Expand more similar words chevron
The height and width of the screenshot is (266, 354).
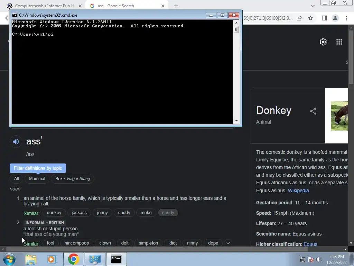point(228,243)
